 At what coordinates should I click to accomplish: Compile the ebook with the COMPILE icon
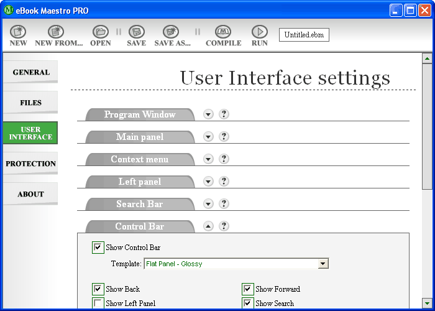(x=223, y=32)
